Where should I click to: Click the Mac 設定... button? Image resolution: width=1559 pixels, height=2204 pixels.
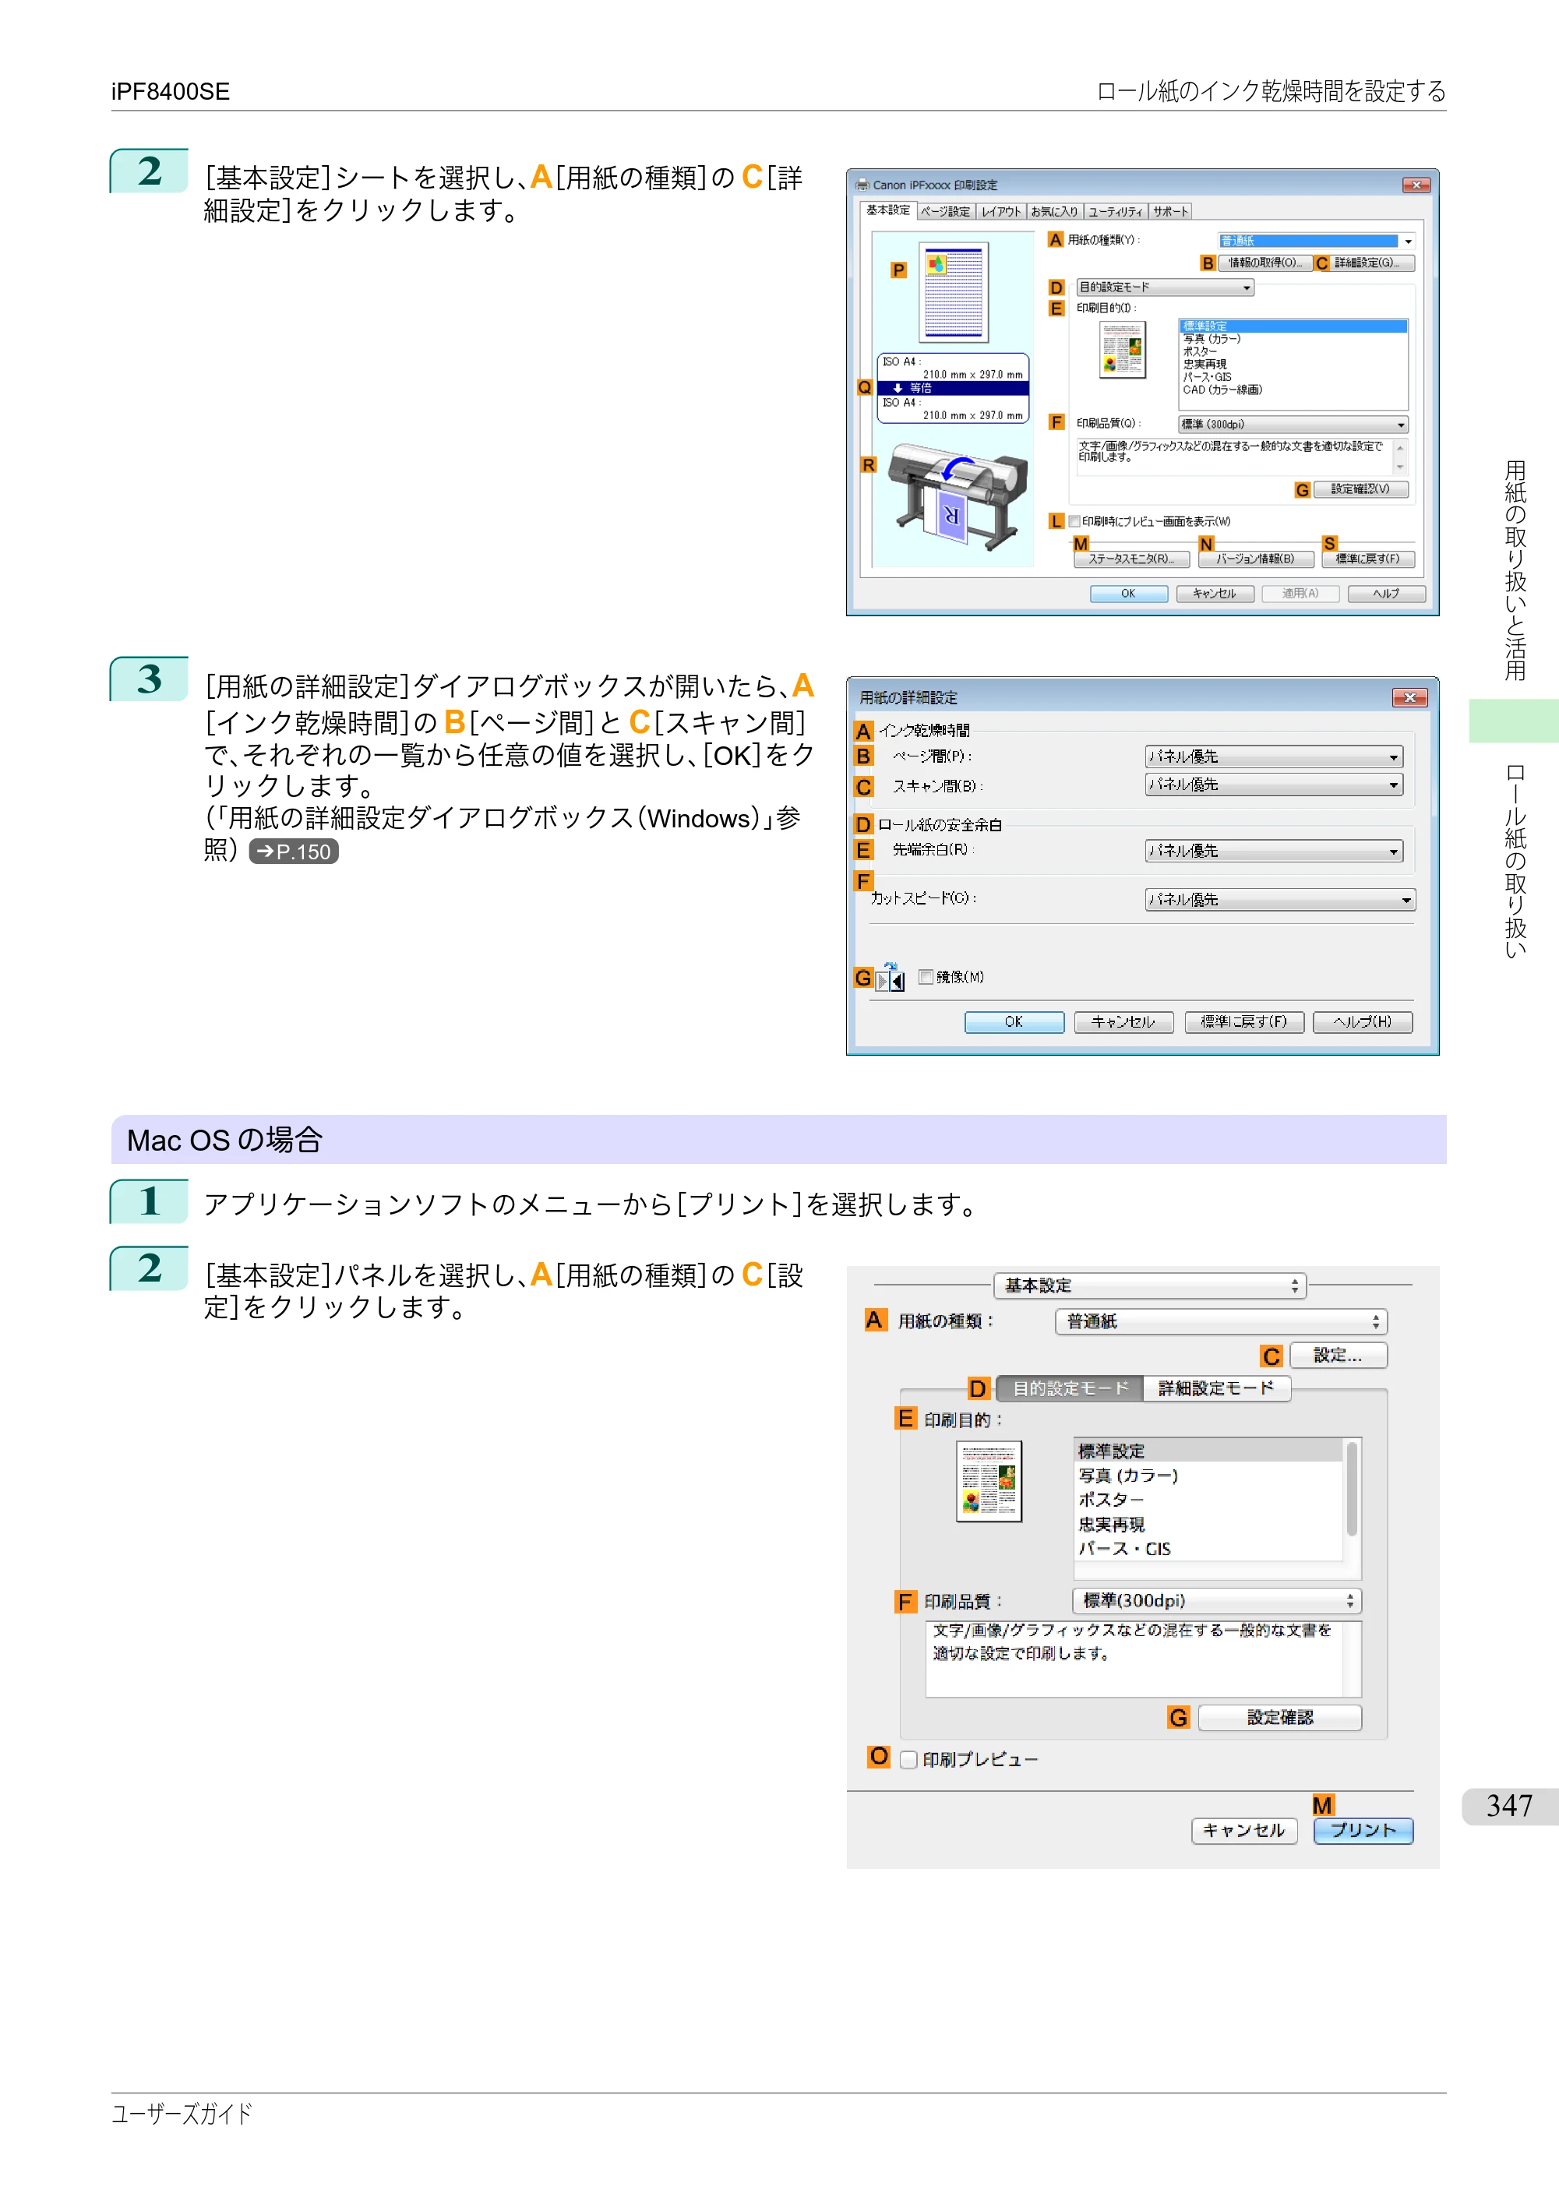[1337, 1356]
